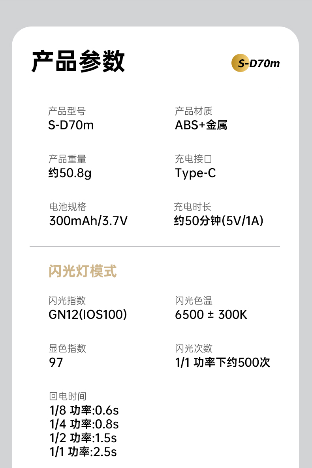
Task: Select the 1/2 功率:1.5s line
Action: (83, 438)
